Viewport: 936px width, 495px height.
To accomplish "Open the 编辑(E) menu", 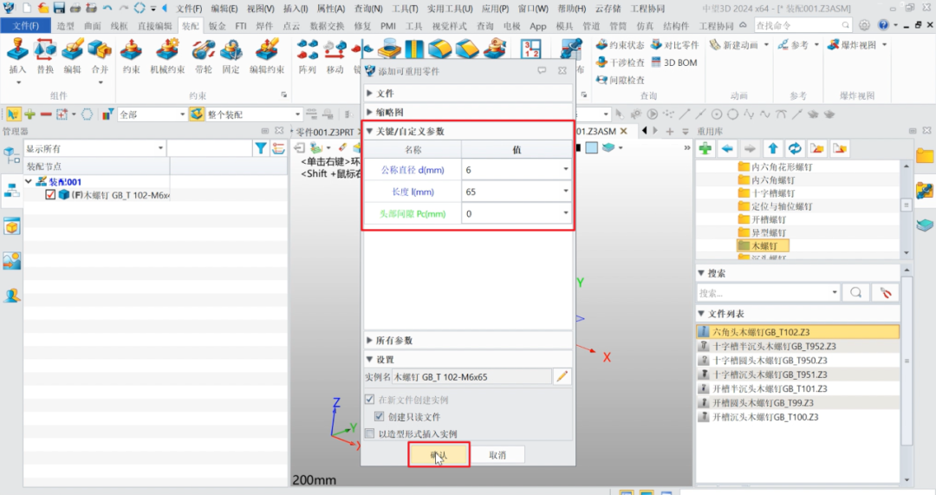I will [x=224, y=9].
